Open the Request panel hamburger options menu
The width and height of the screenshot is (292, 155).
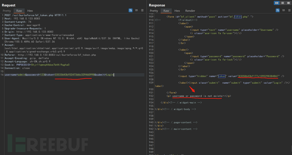point(142,11)
